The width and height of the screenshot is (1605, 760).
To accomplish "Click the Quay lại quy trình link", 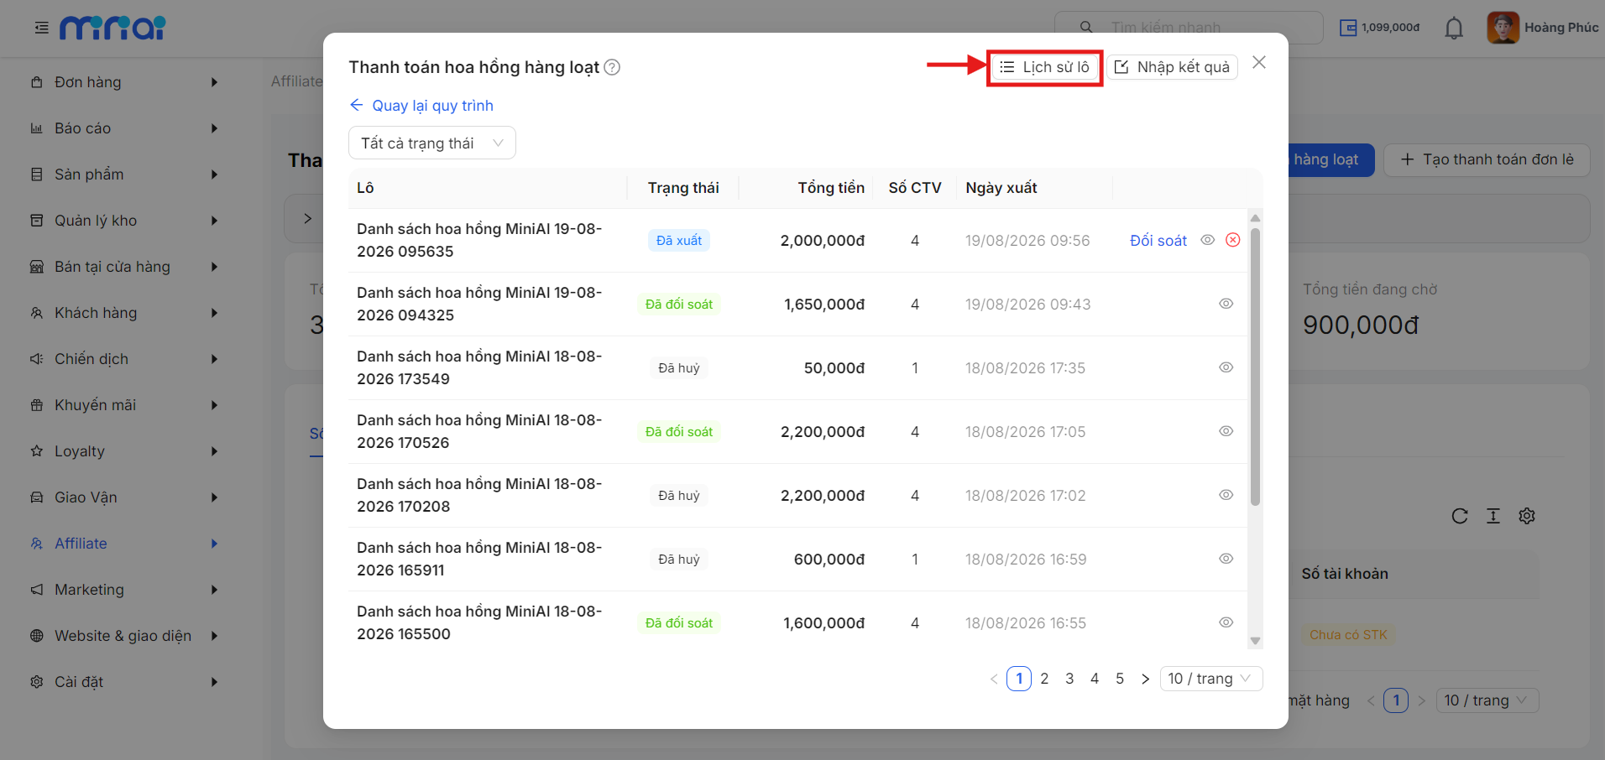I will [x=421, y=106].
